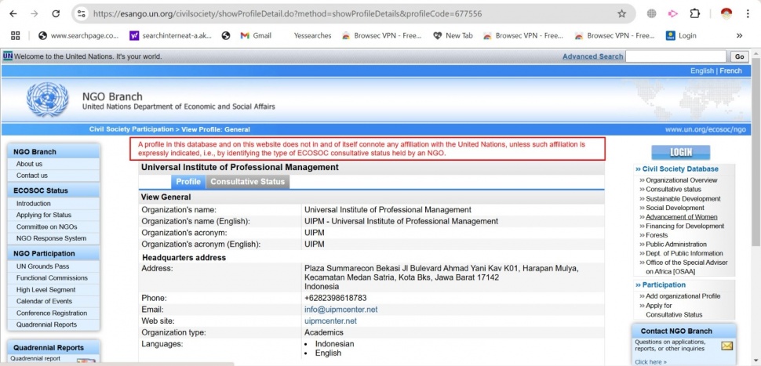Screen dimensions: 761x366
Task: Click the Click here link in Contact box
Action: (650, 362)
